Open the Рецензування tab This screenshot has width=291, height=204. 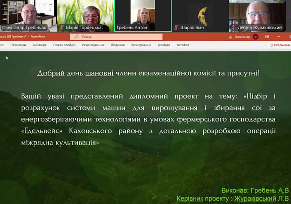[x=93, y=45]
